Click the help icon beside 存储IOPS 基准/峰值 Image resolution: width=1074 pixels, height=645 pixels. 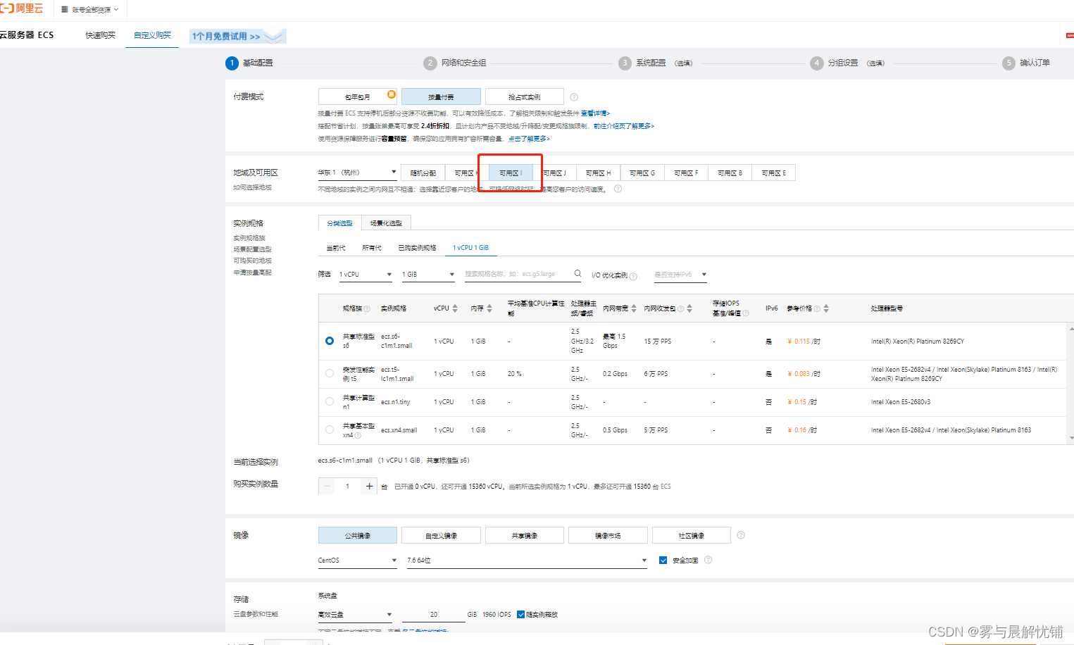pos(746,313)
